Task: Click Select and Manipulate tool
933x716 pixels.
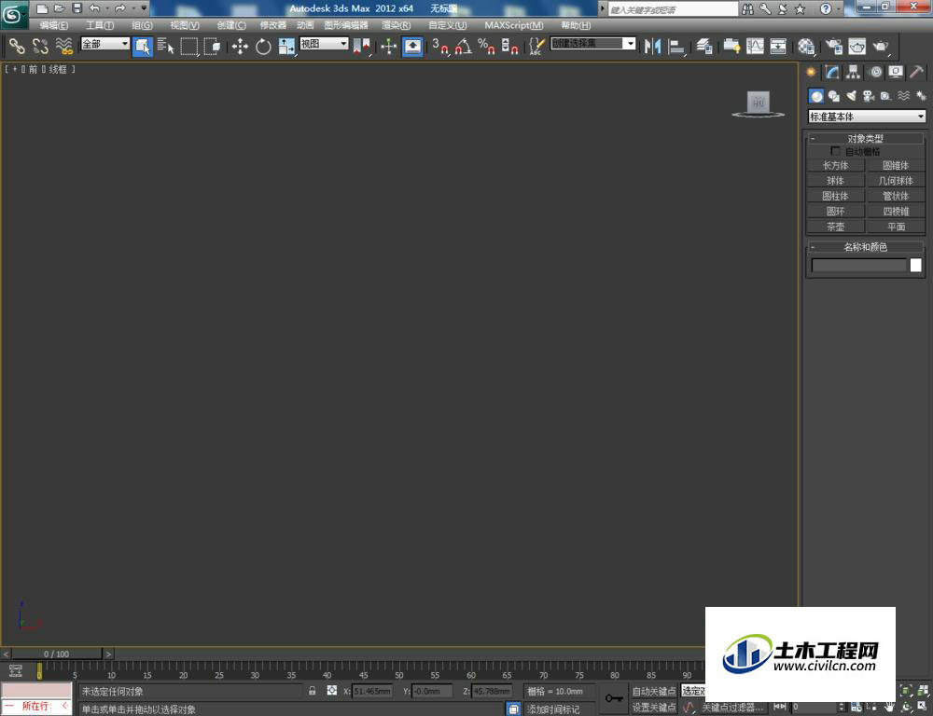Action: 388,46
